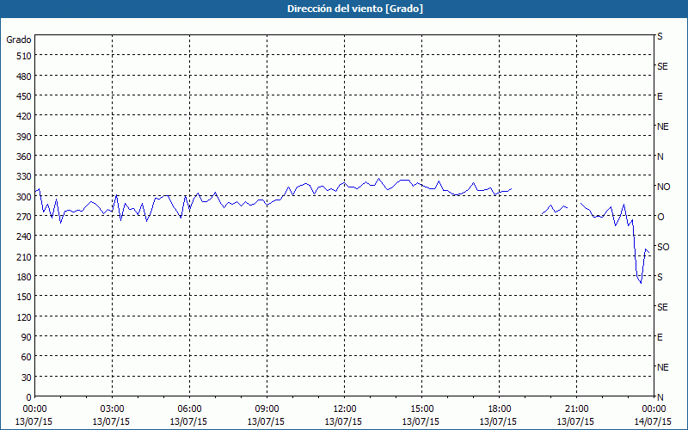Screen dimensions: 688x430
Task: Click the 60 degree label
Action: pyautogui.click(x=27, y=357)
